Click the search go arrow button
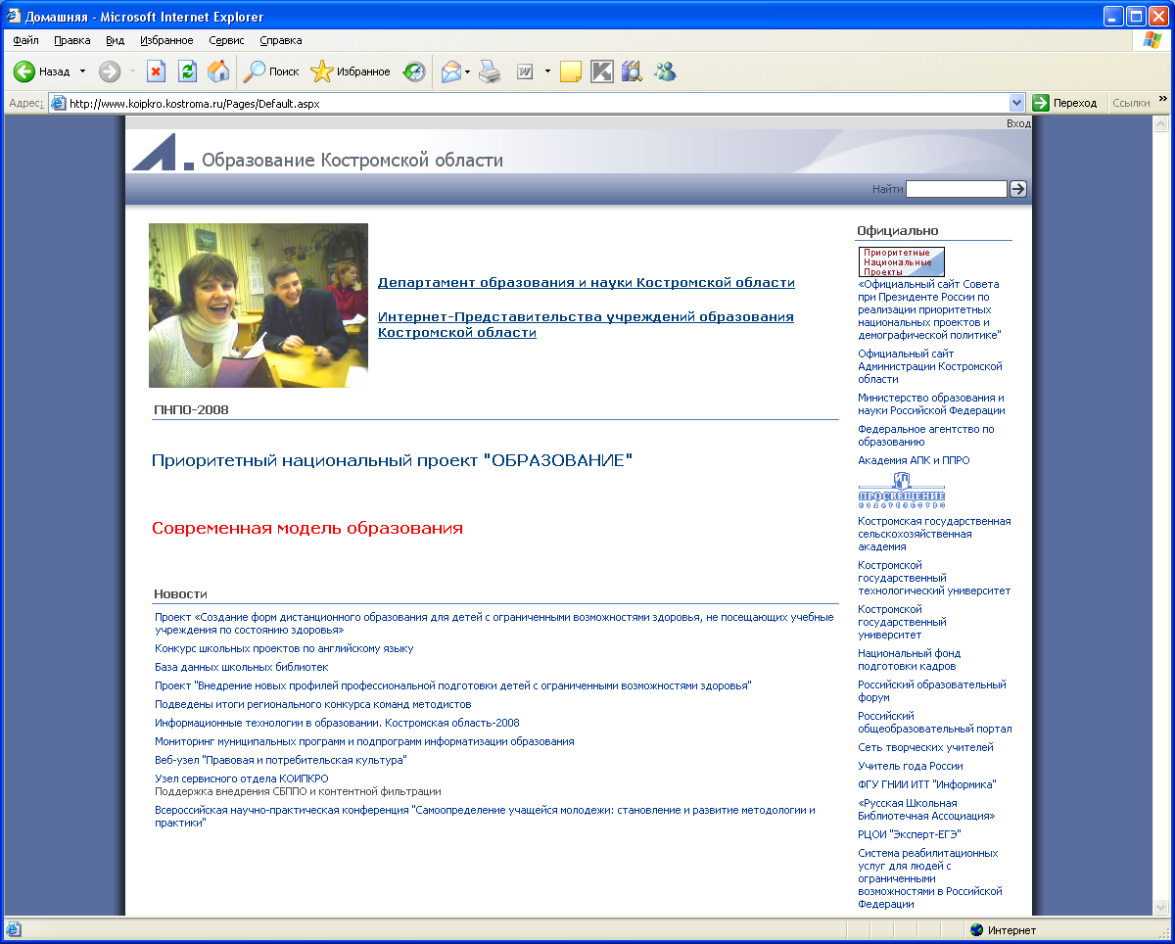Screen dimensions: 1175x944 point(1018,189)
